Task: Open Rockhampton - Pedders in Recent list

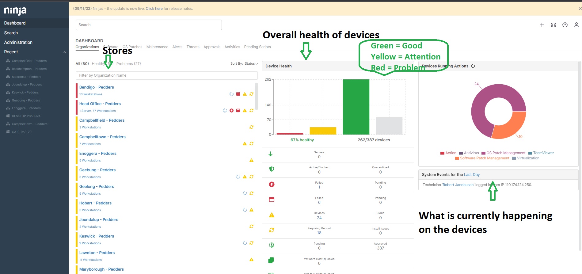Action: (x=29, y=69)
